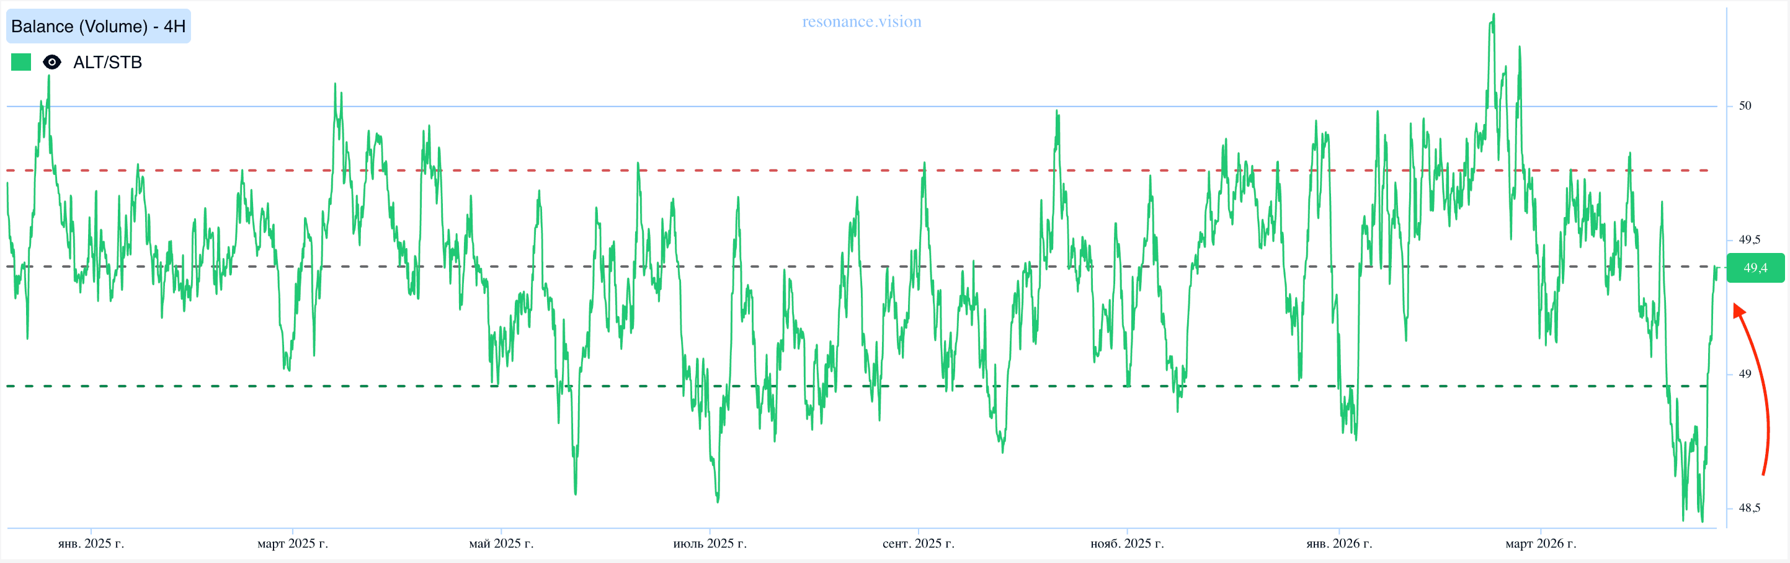Click the июль 2025 г. date label

[x=710, y=544]
